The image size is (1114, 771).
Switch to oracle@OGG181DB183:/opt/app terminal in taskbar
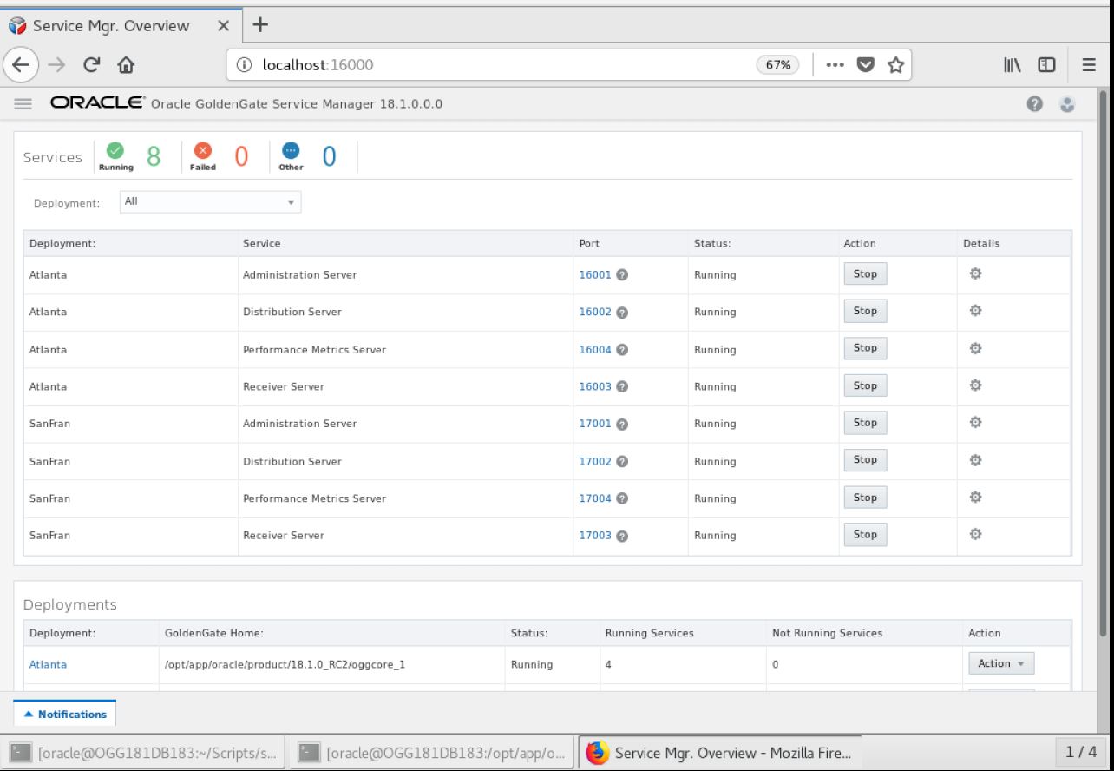coord(432,752)
